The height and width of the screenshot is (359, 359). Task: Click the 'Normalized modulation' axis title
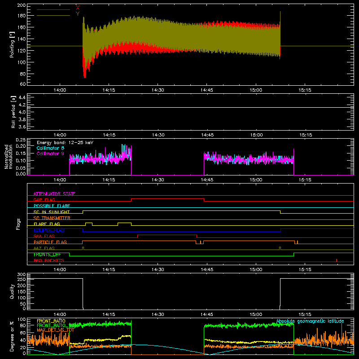(x=9, y=157)
